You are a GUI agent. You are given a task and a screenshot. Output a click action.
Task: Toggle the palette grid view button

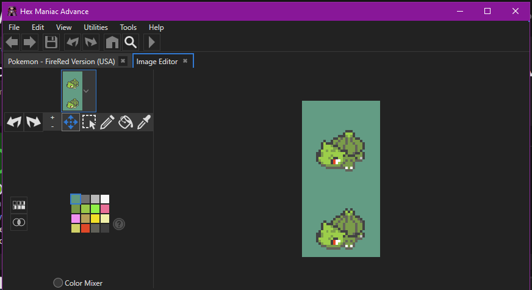tap(20, 205)
